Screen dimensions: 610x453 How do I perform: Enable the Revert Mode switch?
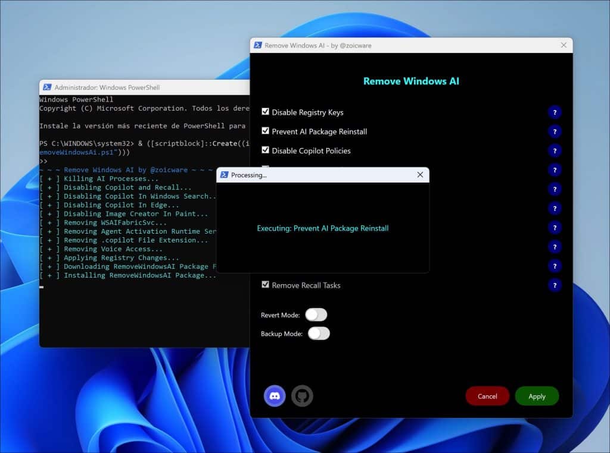(x=316, y=314)
